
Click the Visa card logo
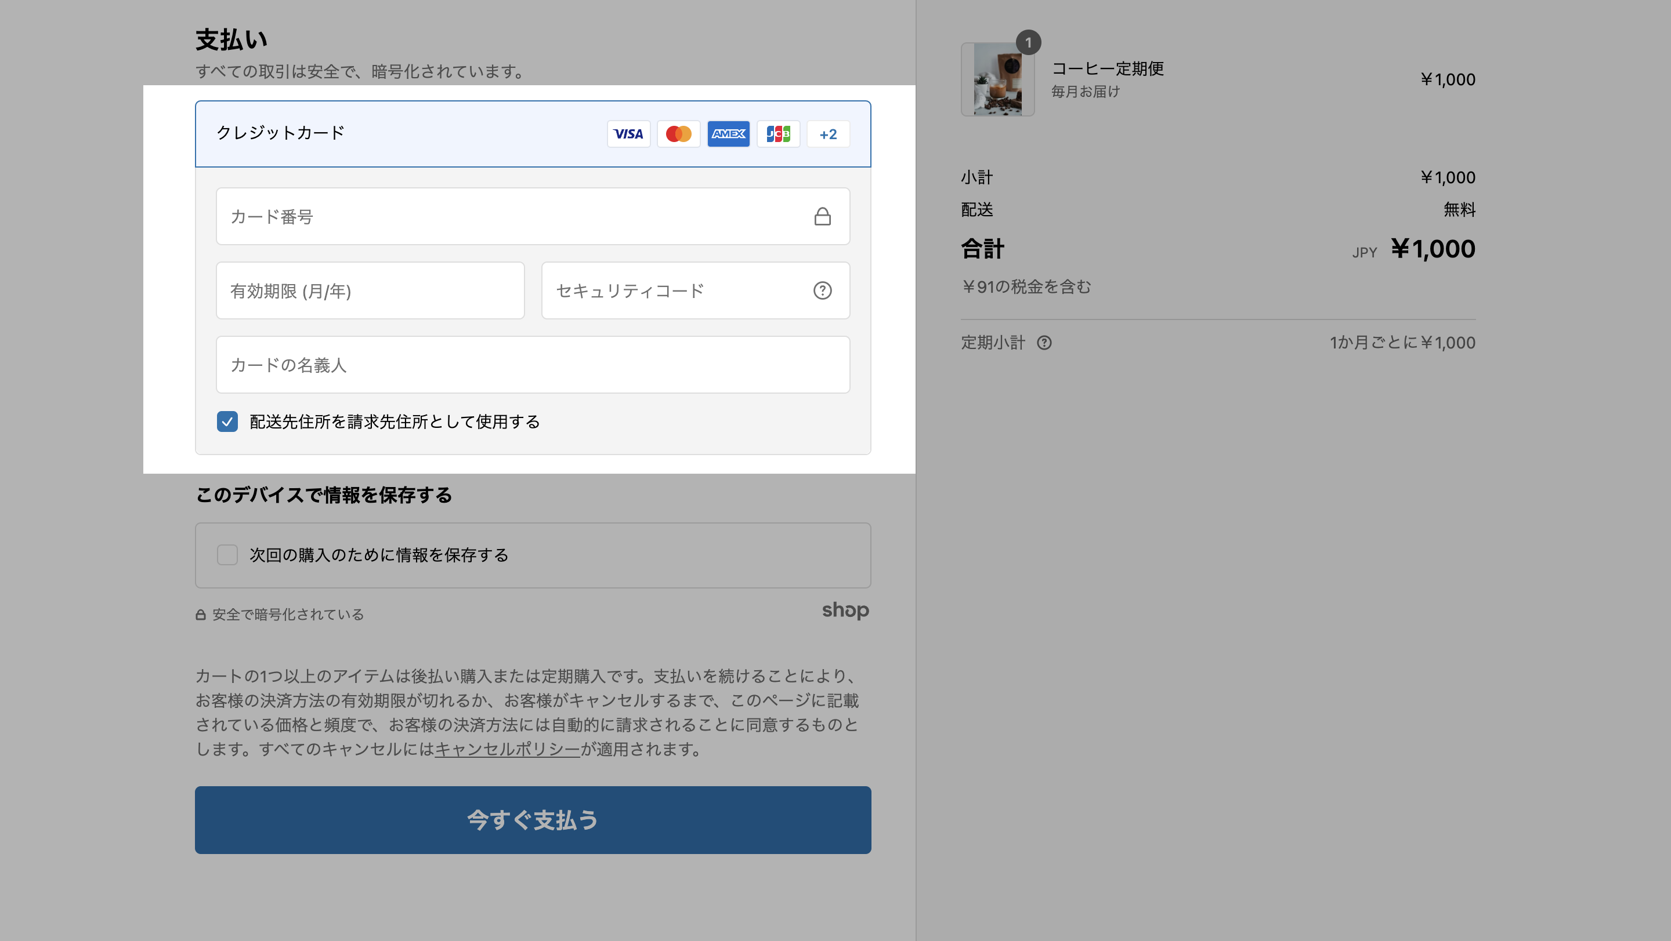pos(628,134)
